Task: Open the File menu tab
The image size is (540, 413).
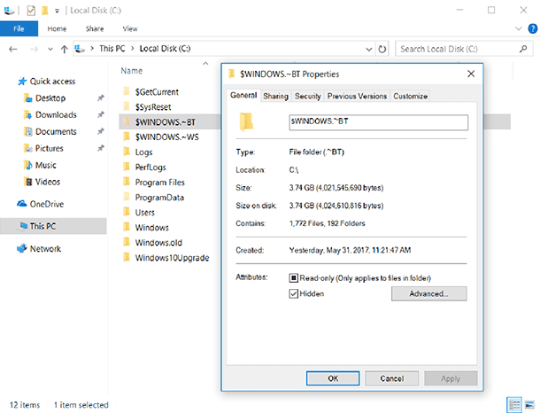Action: 19,28
